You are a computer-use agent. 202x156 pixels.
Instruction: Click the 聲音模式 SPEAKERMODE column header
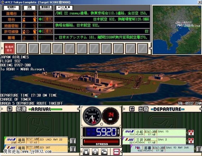click(46, 8)
